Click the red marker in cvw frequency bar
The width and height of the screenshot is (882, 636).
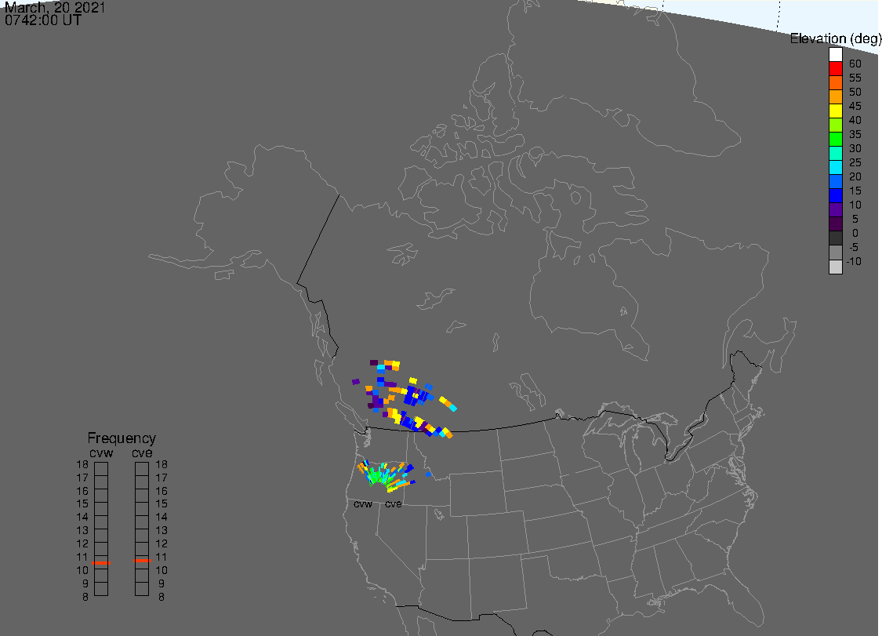pyautogui.click(x=101, y=563)
